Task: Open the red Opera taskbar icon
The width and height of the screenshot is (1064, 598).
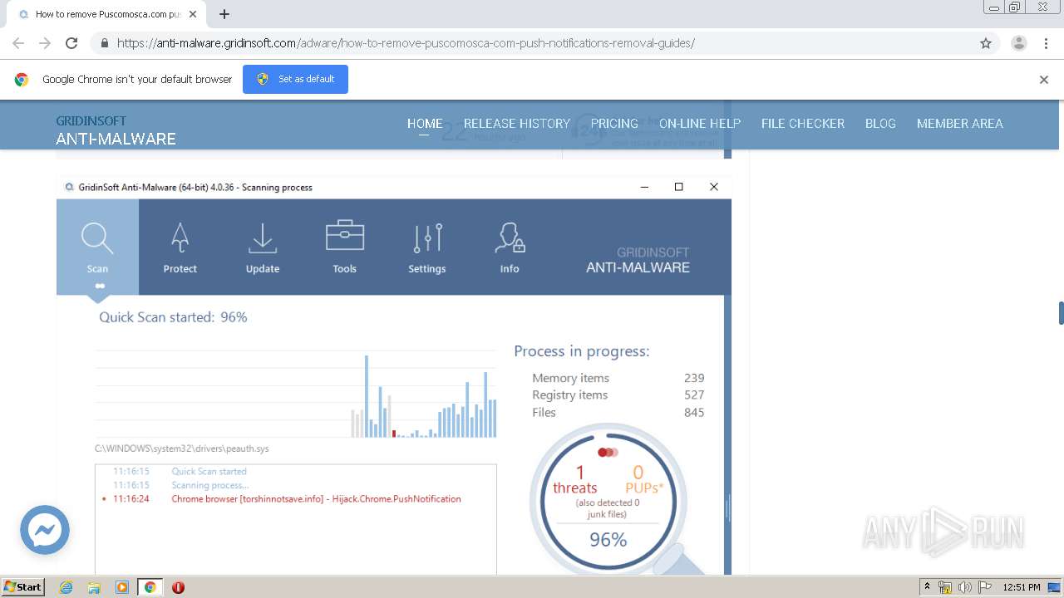Action: click(178, 587)
